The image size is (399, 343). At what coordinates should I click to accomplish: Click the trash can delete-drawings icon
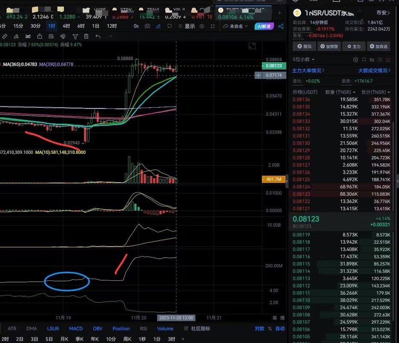pyautogui.click(x=86, y=37)
